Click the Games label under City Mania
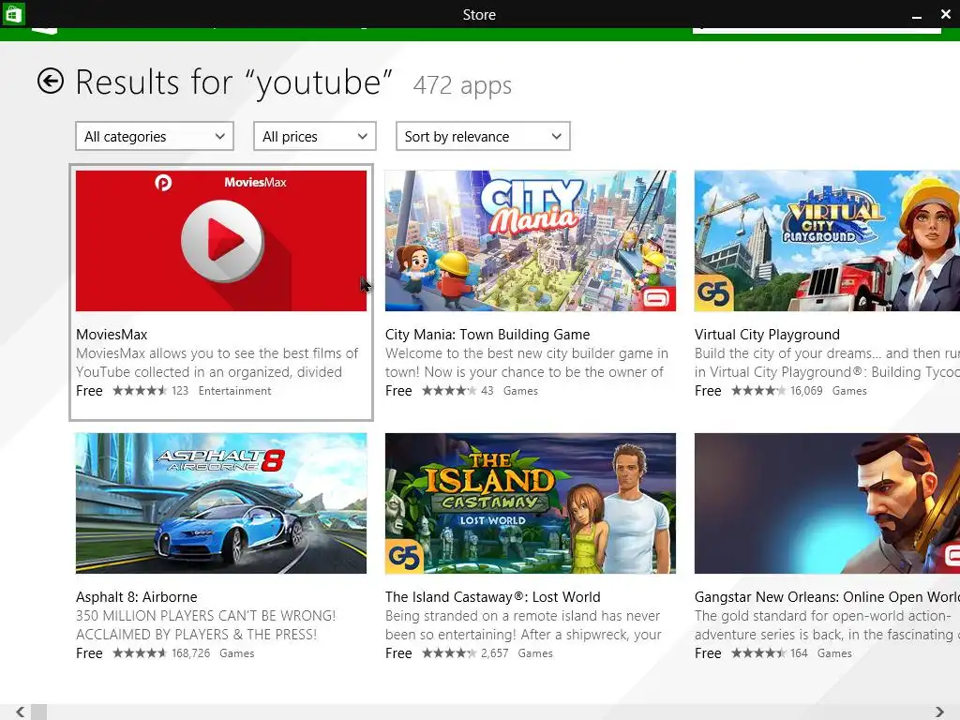The height and width of the screenshot is (720, 960). [520, 391]
